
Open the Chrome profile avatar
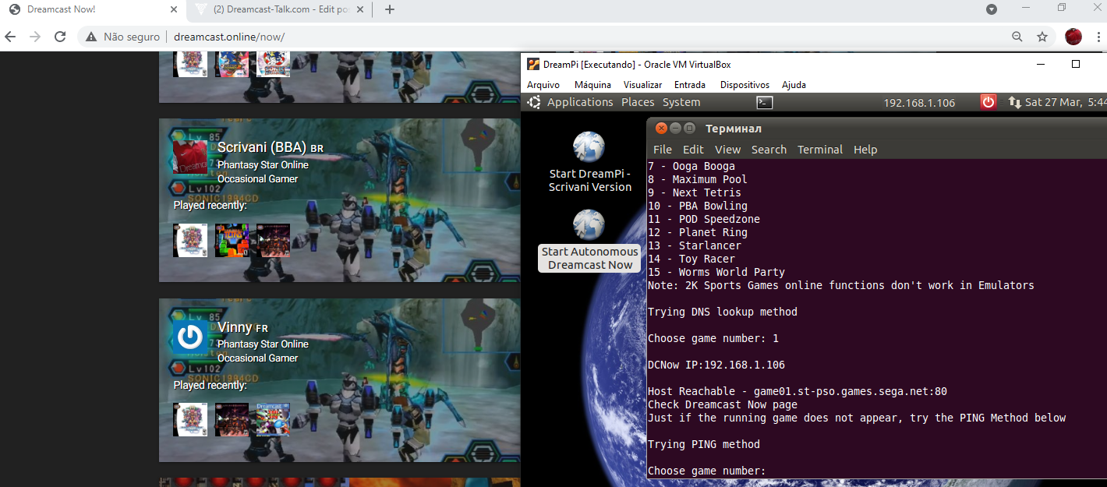[x=1073, y=37]
